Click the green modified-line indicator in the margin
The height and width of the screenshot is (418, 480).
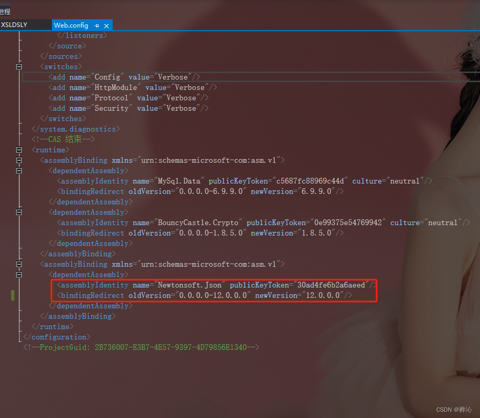click(12, 295)
